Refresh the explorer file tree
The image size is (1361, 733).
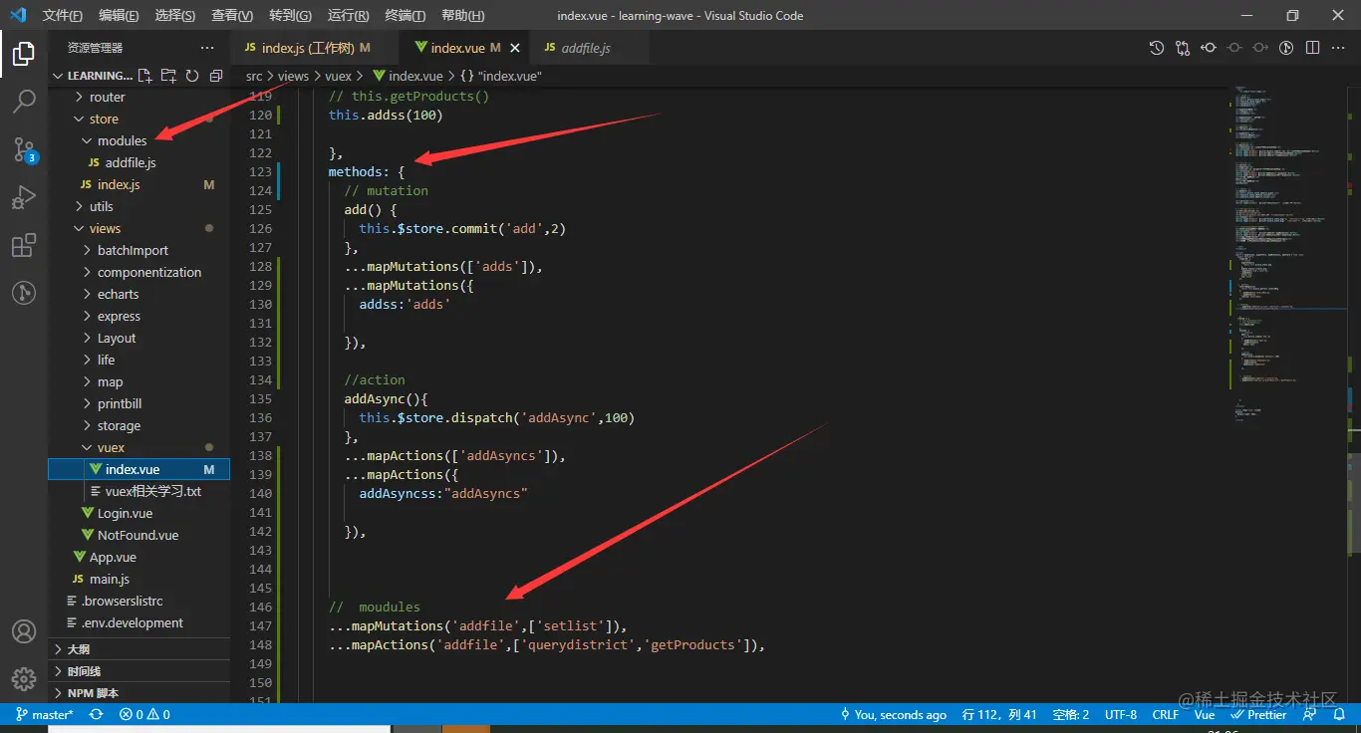(191, 76)
